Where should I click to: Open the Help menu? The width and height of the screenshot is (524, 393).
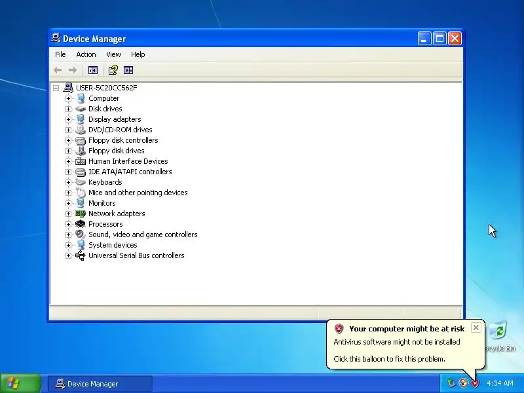[x=138, y=54]
